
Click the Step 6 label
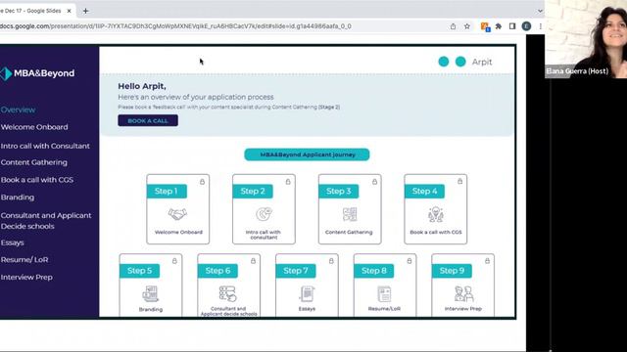click(217, 271)
